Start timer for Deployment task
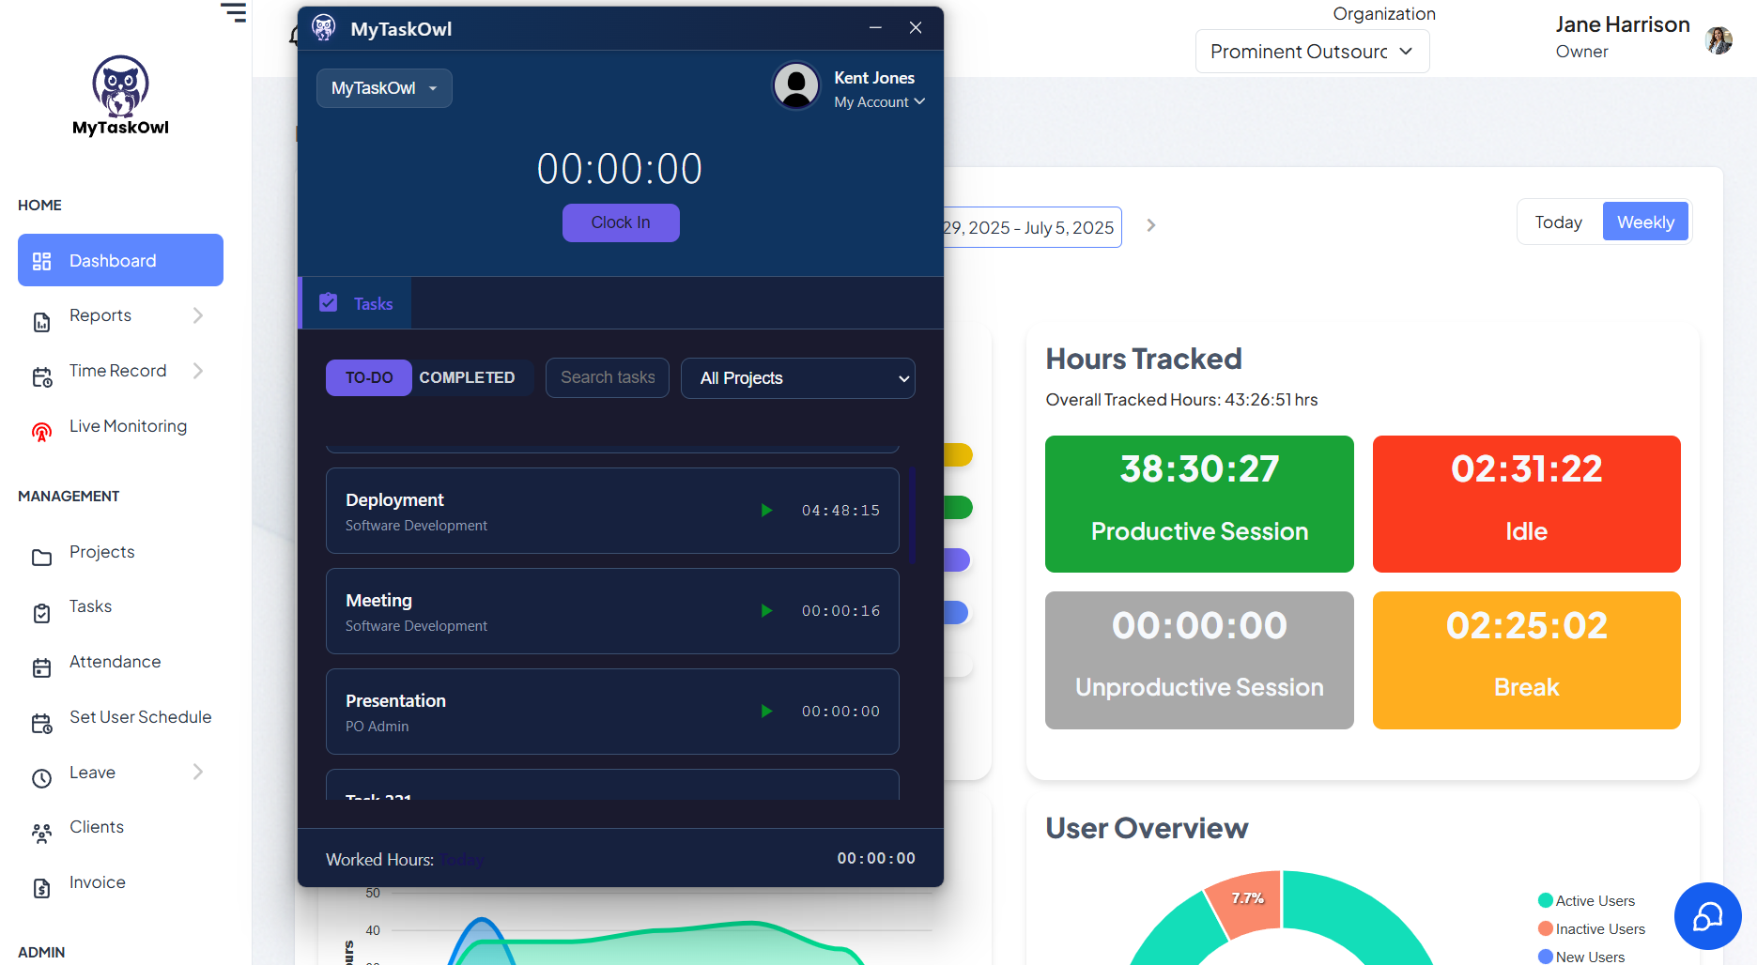This screenshot has height=965, width=1757. [766, 511]
